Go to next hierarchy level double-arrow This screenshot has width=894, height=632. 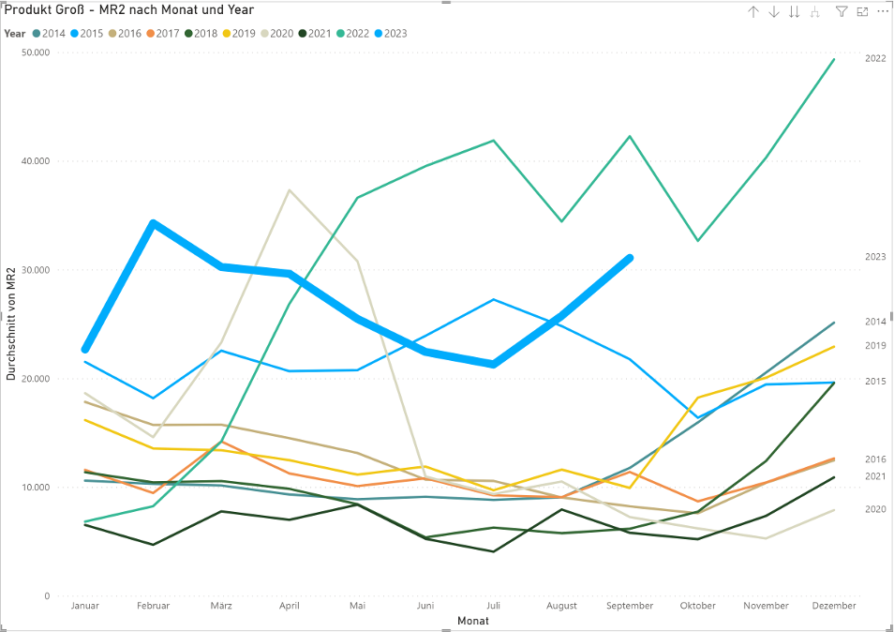795,12
